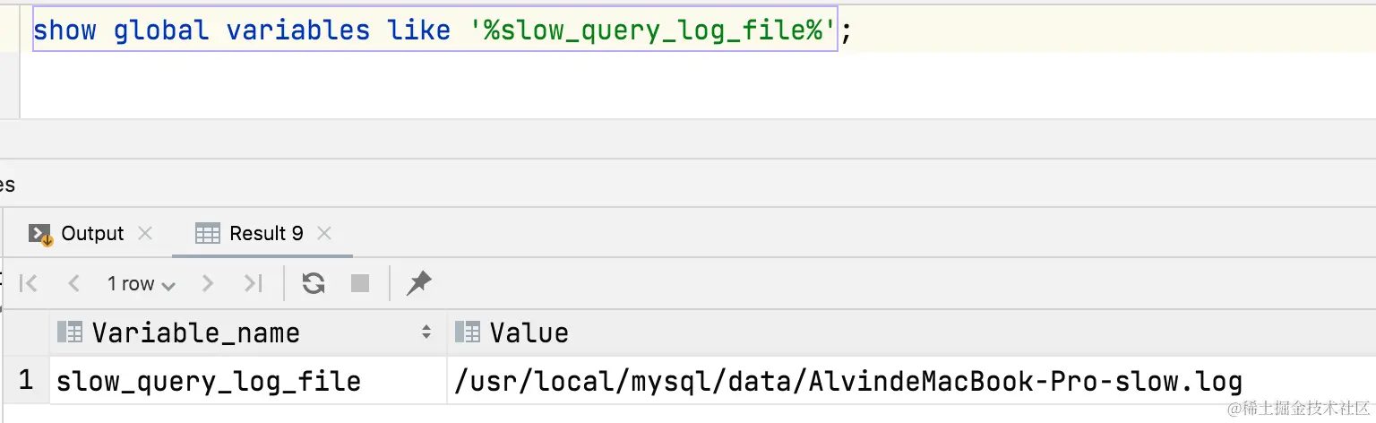The image size is (1376, 423).
Task: Go to previous page arrow
Action: pos(73,284)
